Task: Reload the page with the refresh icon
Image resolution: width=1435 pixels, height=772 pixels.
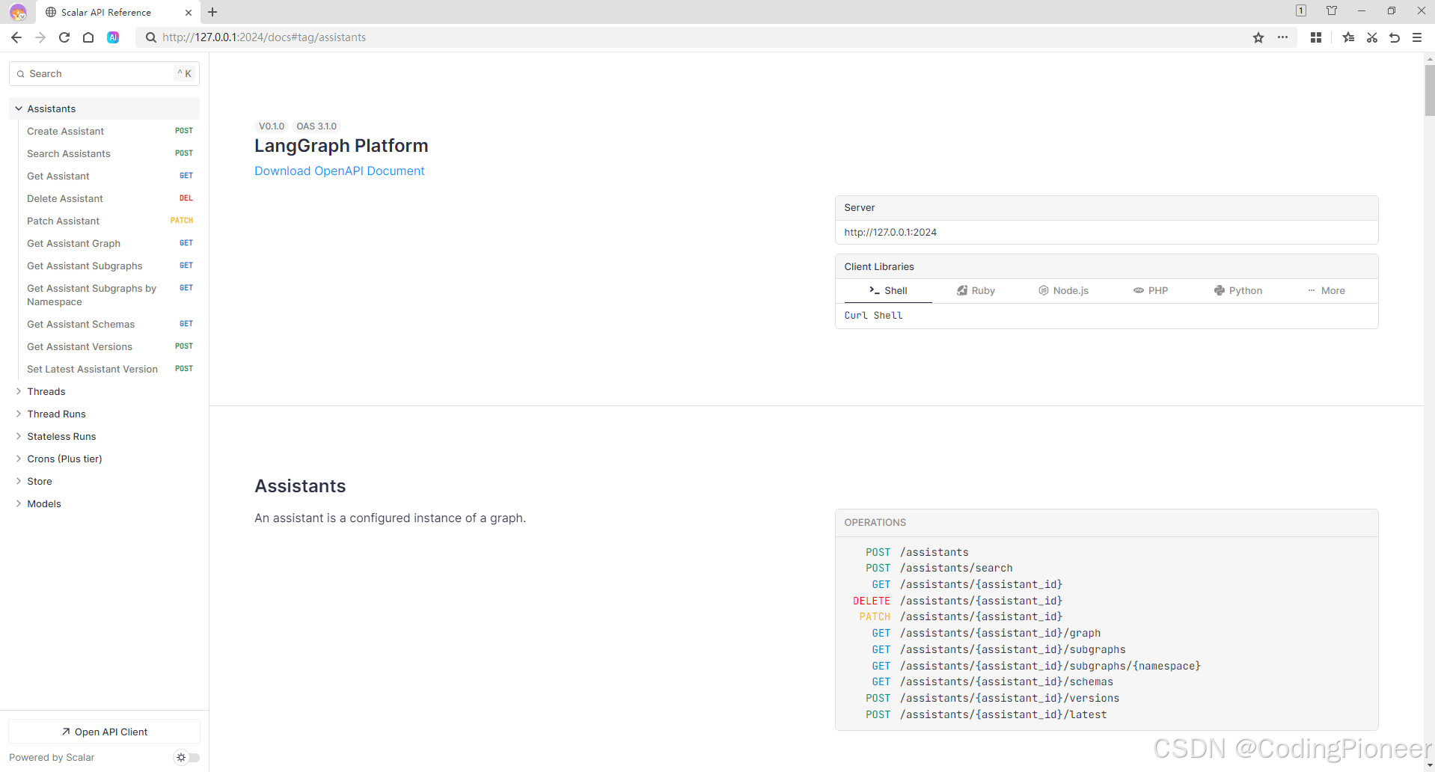Action: 64,37
